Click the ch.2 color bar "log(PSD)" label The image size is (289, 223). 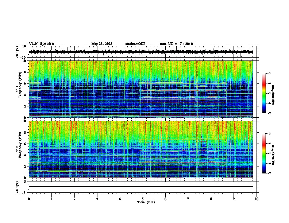pos(273,155)
